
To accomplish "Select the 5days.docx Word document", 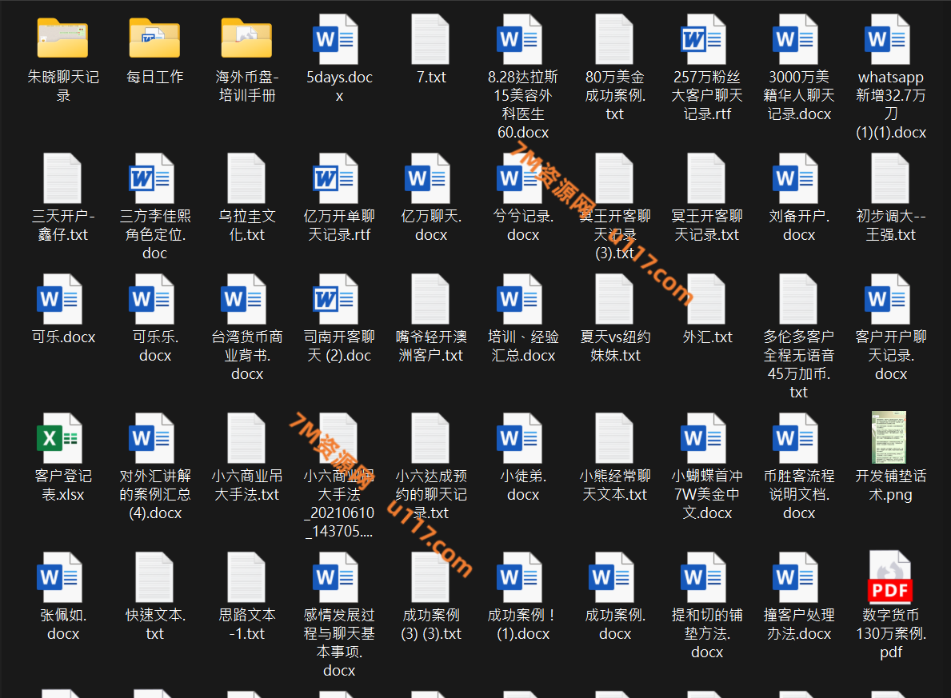I will point(338,39).
